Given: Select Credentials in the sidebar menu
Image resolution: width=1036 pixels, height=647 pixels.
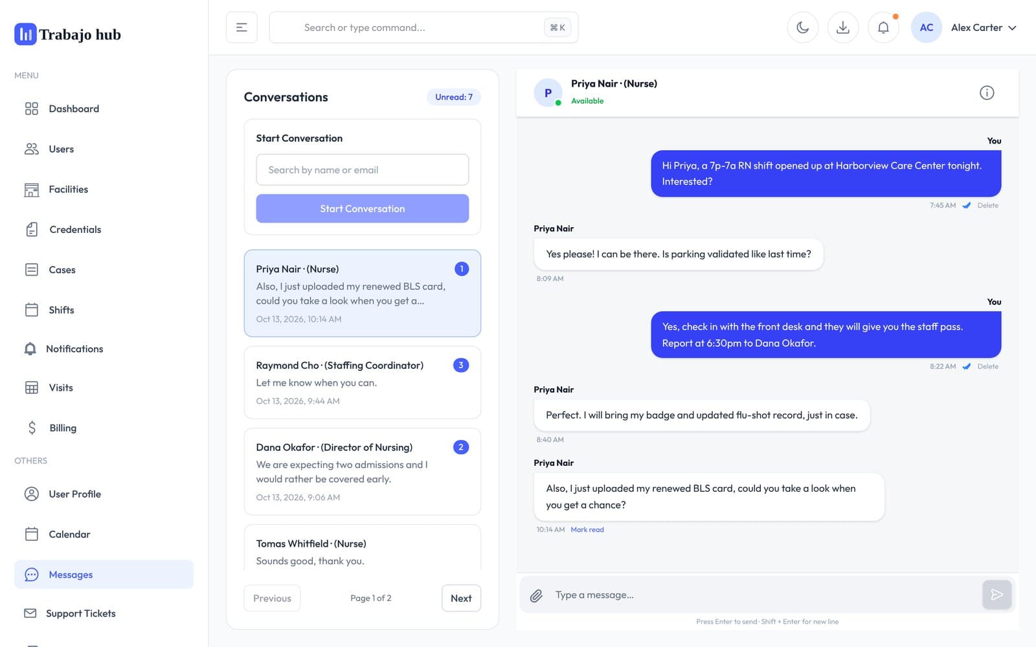Looking at the screenshot, I should coord(104,229).
